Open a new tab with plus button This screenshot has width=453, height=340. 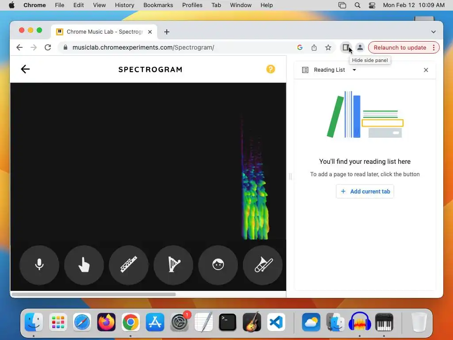tap(167, 32)
